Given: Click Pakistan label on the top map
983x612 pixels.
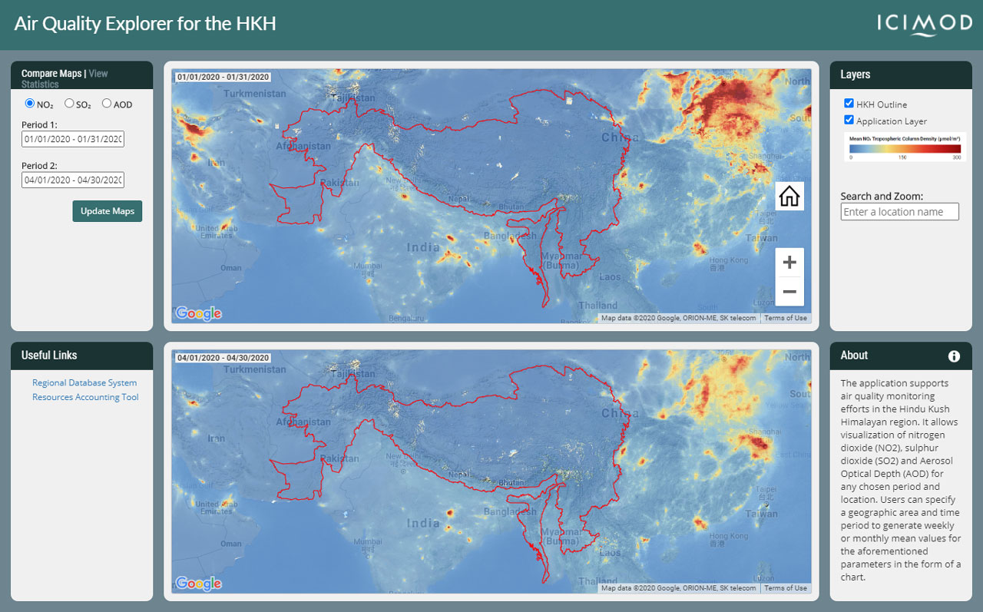Looking at the screenshot, I should tap(340, 183).
